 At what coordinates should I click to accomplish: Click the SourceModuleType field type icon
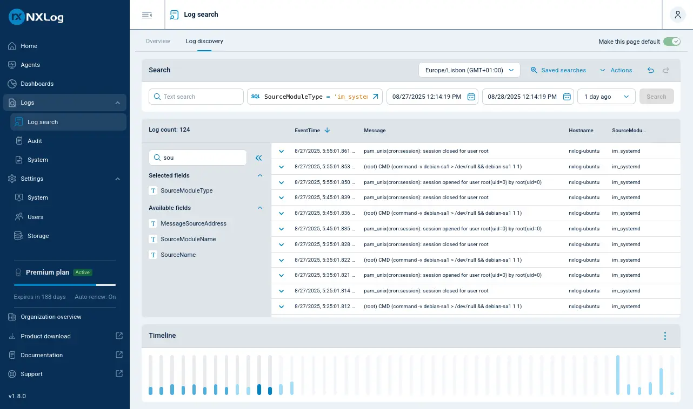pyautogui.click(x=153, y=190)
